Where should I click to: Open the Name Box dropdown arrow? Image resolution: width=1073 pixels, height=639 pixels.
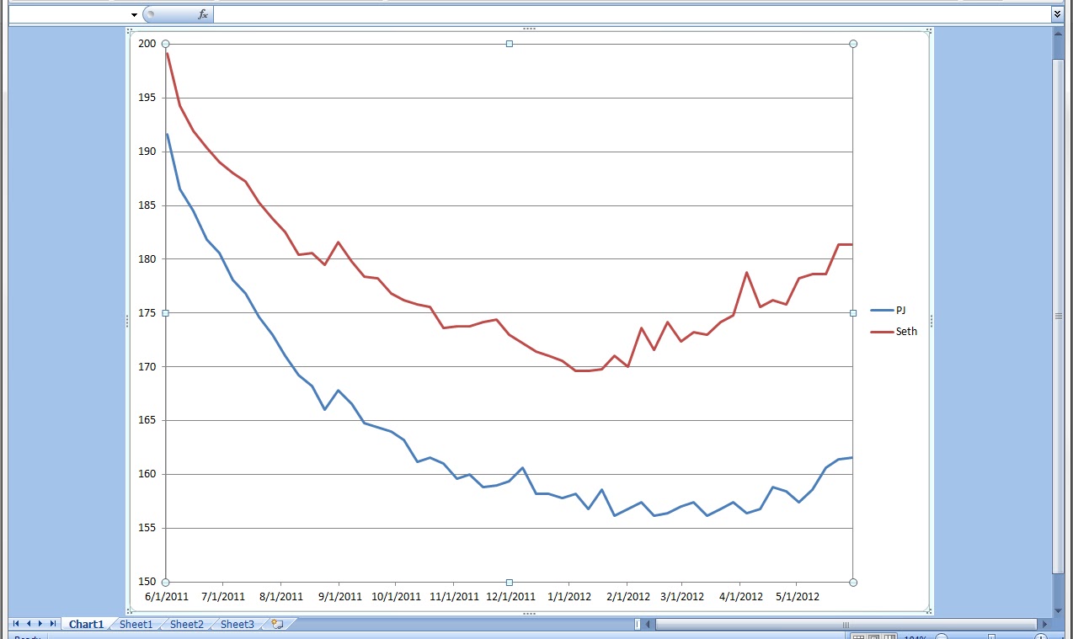click(x=134, y=14)
